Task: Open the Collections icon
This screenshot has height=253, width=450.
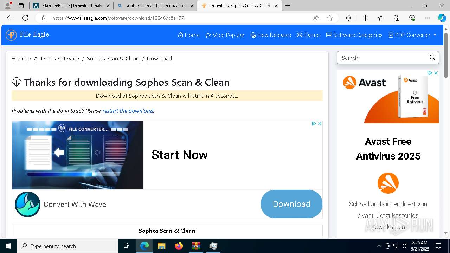Action: [x=397, y=18]
